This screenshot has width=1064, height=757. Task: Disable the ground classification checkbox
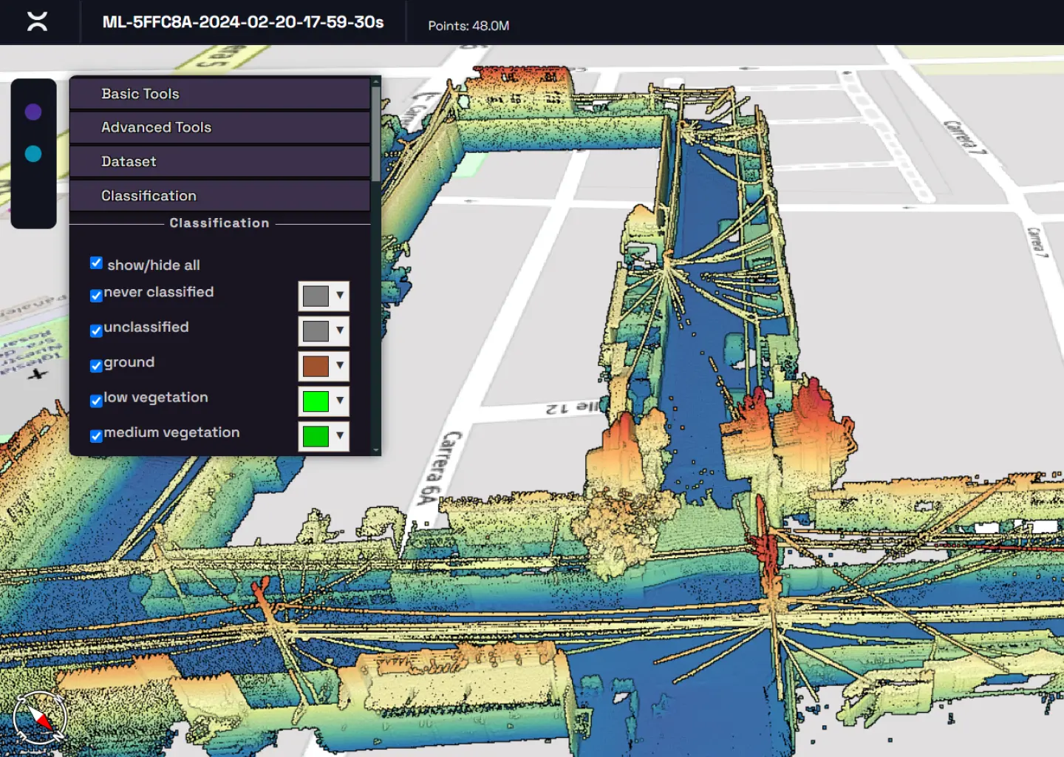point(96,366)
